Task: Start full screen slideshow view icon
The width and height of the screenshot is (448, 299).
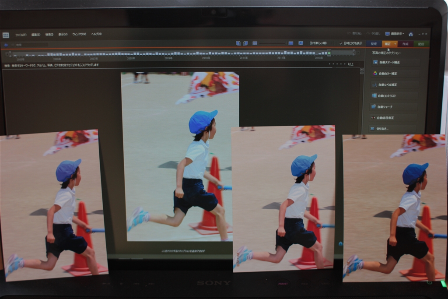Action: [x=301, y=43]
